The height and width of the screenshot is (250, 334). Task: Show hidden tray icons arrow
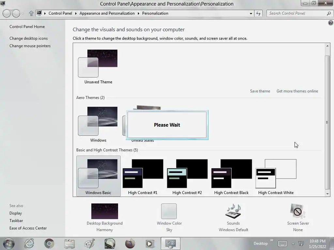pyautogui.click(x=293, y=243)
